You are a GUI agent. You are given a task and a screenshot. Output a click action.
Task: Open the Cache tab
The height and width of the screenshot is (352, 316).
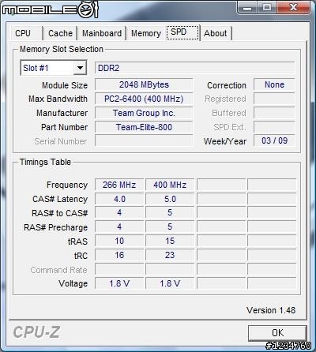(60, 33)
